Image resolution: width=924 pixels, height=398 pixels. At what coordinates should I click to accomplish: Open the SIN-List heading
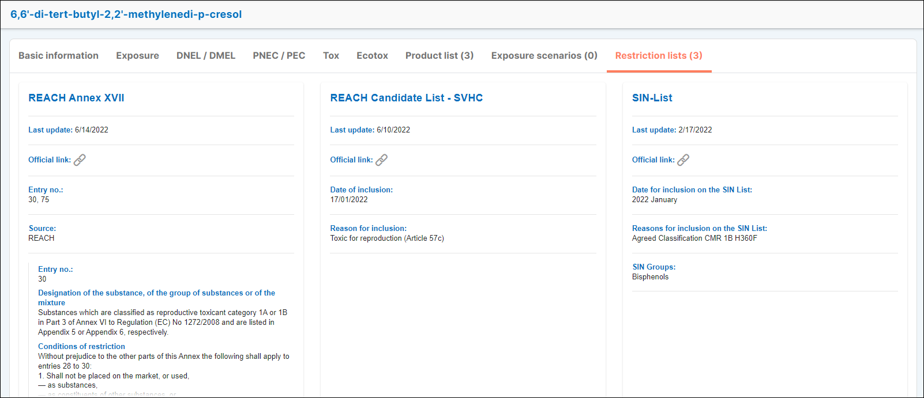(652, 98)
